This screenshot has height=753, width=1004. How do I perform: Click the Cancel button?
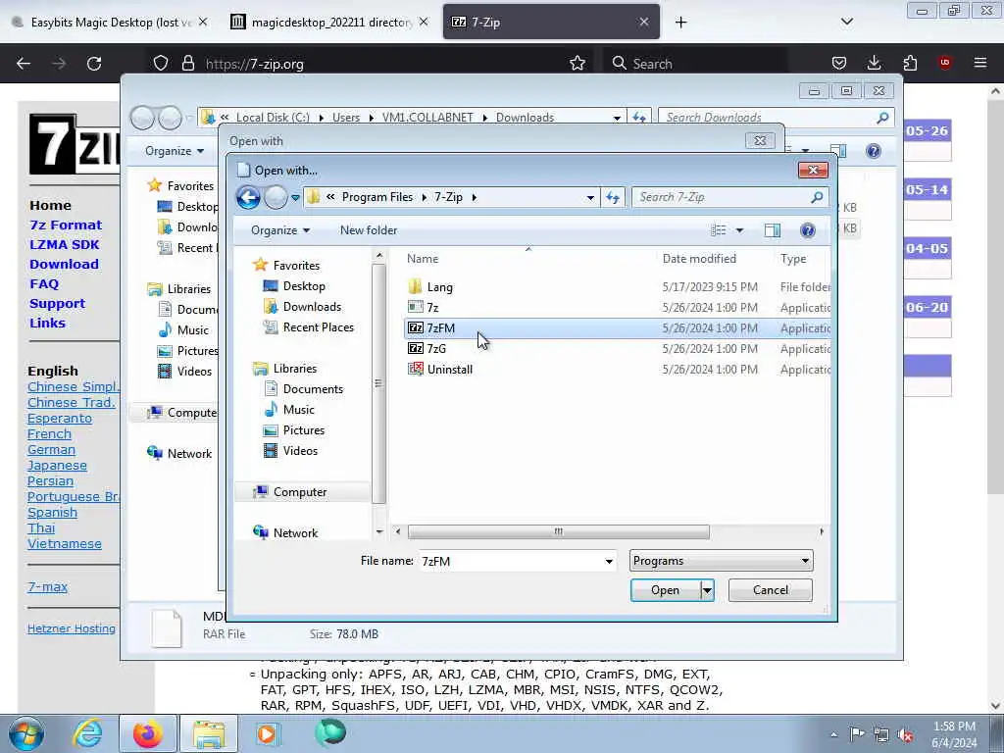coord(771,590)
